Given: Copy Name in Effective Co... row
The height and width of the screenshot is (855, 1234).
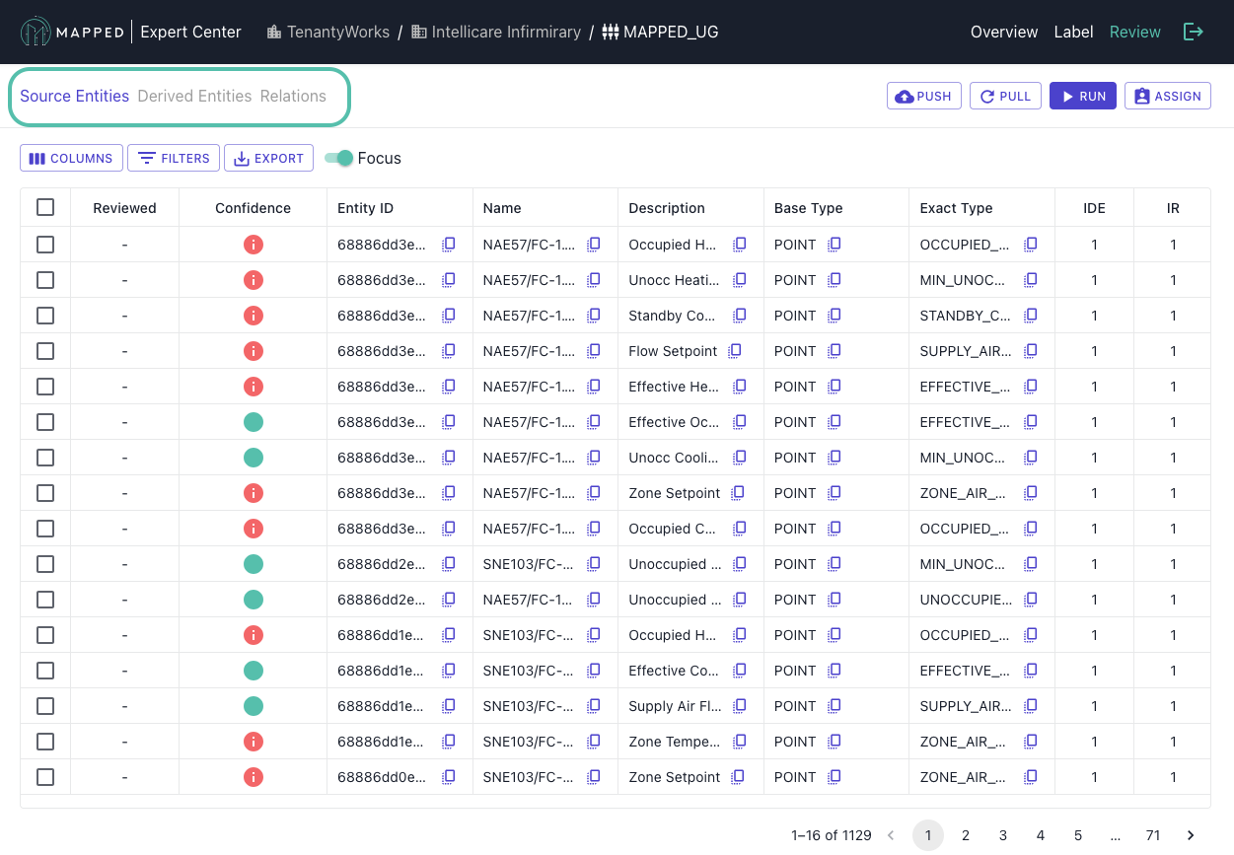Looking at the screenshot, I should (594, 671).
